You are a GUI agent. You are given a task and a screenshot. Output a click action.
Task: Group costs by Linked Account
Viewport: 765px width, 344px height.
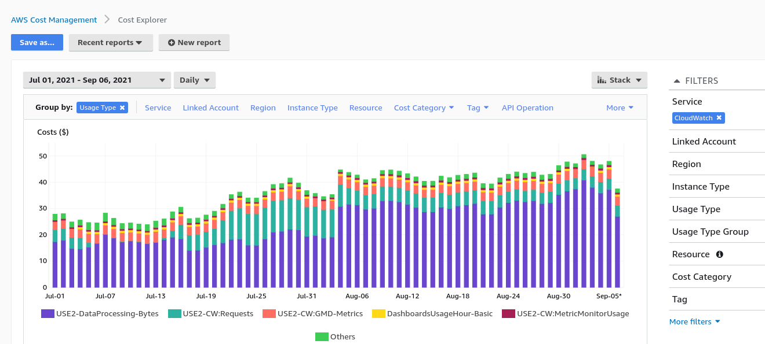(210, 108)
